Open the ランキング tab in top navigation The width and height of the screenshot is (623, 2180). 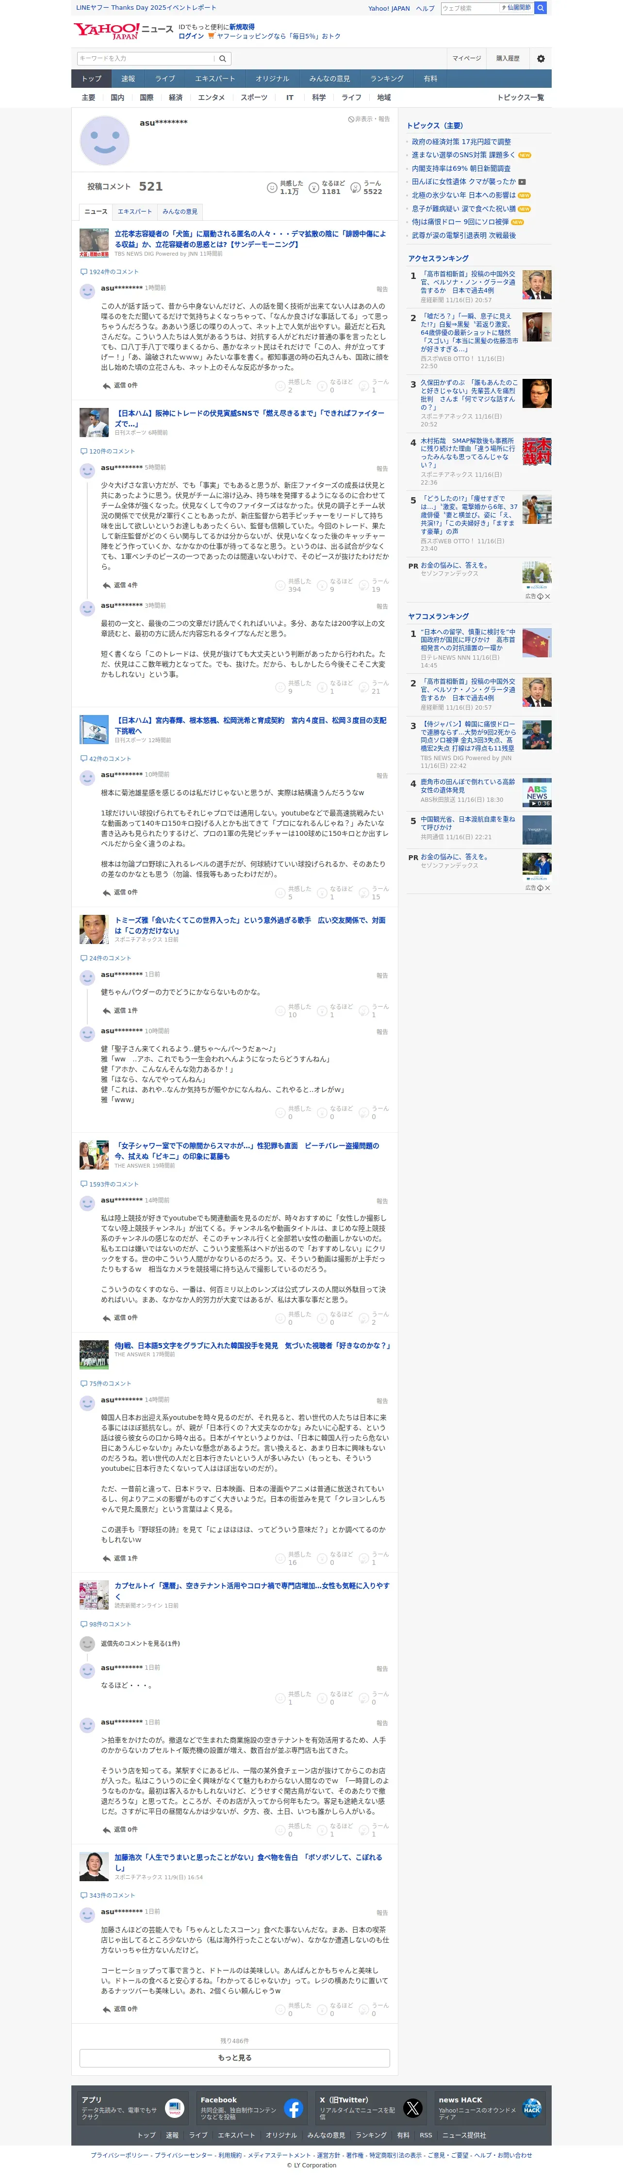[x=387, y=79]
